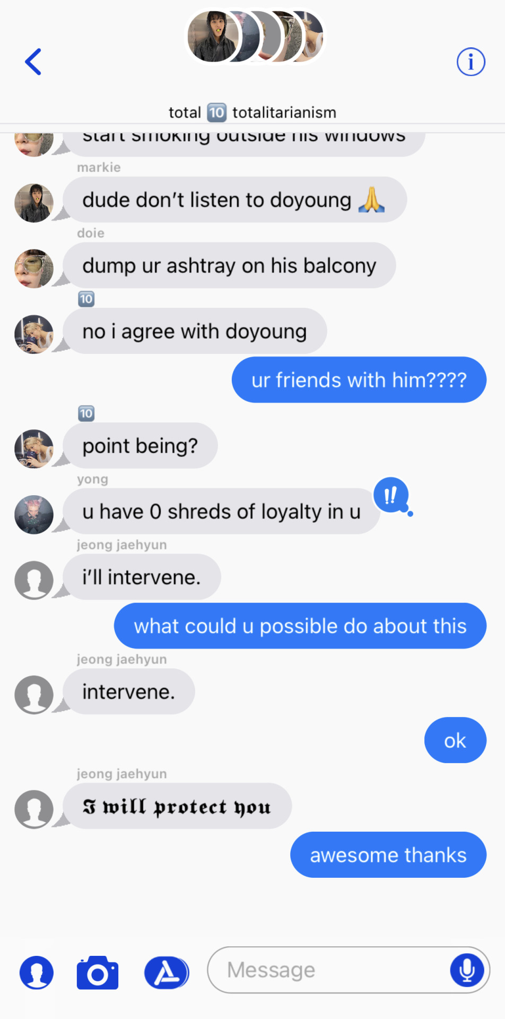Select the "ur friends with him????" bubble
The image size is (505, 1019).
point(359,379)
